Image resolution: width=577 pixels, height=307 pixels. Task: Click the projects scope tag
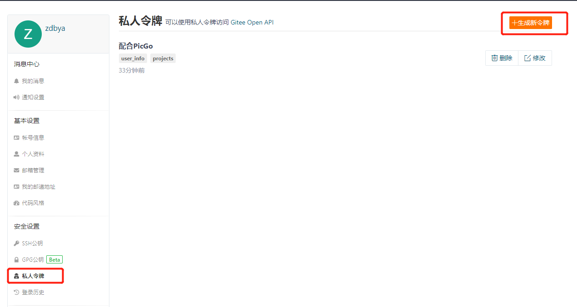(163, 58)
